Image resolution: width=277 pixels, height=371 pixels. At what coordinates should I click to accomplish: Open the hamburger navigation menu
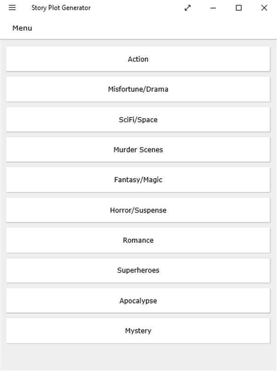click(x=12, y=8)
